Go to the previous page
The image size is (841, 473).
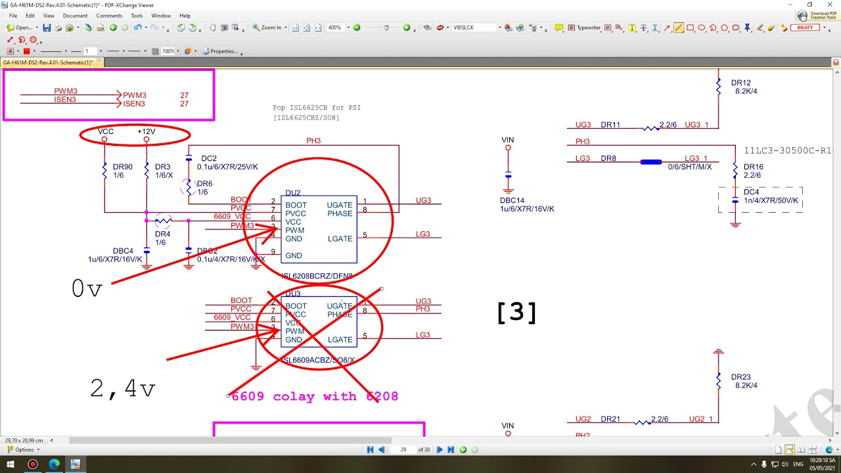380,449
